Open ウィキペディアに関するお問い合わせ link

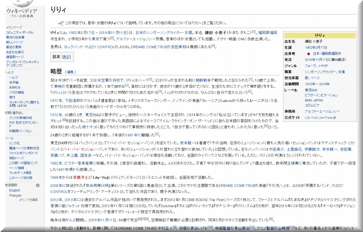(24, 104)
